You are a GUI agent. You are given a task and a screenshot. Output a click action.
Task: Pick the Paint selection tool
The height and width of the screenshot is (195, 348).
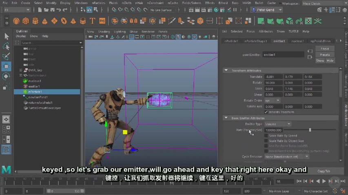(x=7, y=56)
